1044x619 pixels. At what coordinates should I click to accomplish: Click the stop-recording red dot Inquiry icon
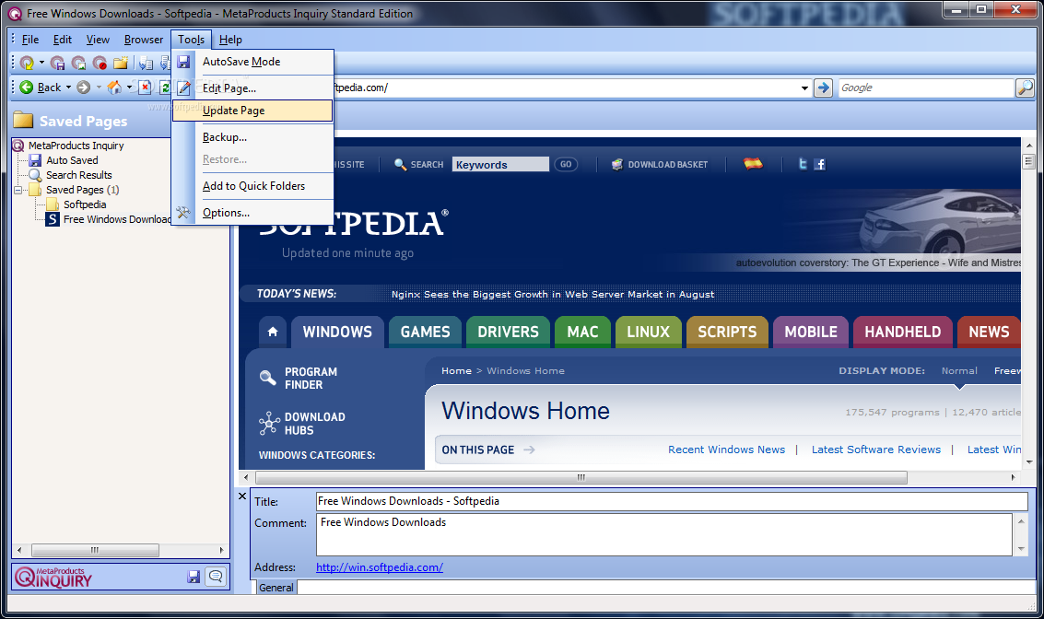[x=100, y=64]
